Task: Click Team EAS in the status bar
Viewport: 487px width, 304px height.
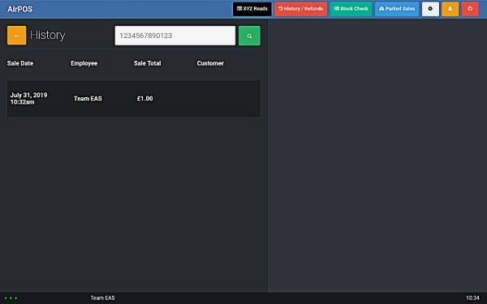Action: click(102, 298)
